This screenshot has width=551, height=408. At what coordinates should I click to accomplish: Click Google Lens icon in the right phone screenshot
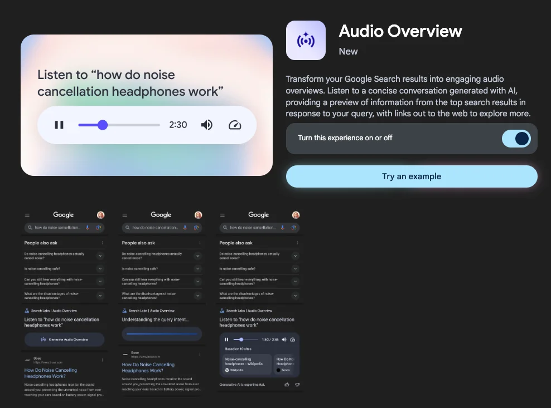294,228
